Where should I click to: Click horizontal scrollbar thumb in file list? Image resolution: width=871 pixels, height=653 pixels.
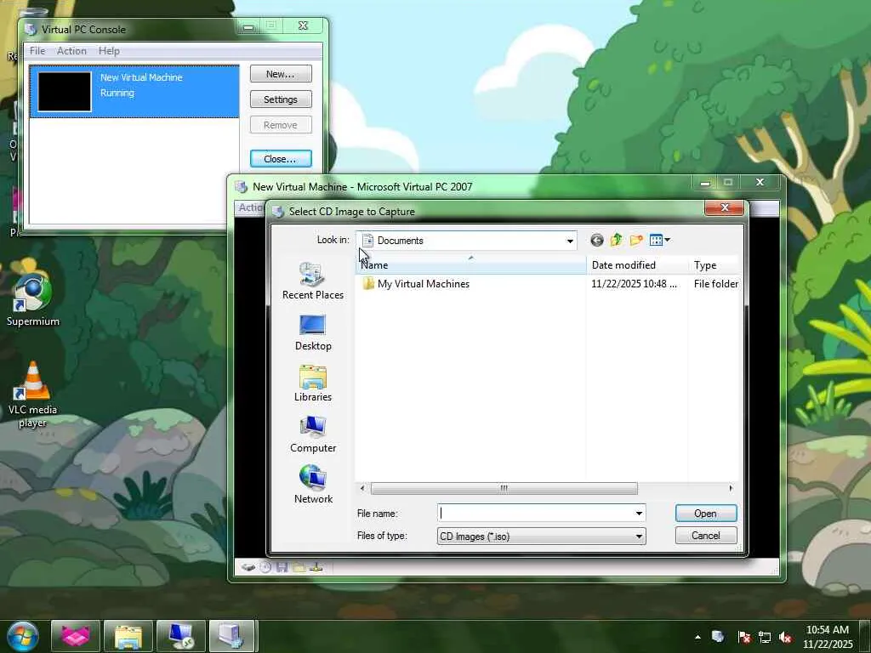point(504,488)
